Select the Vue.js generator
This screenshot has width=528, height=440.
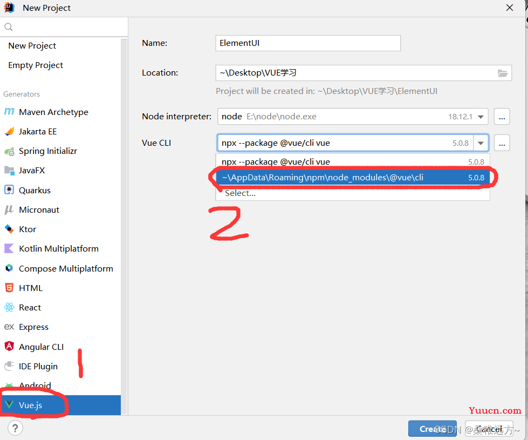pyautogui.click(x=60, y=405)
